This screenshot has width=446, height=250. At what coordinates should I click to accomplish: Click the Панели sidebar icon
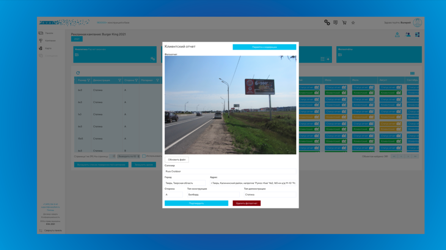click(41, 33)
